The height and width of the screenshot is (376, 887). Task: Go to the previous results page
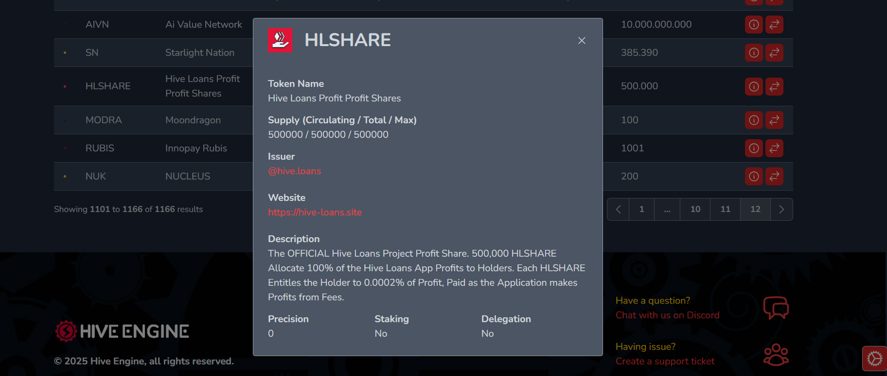tap(618, 209)
